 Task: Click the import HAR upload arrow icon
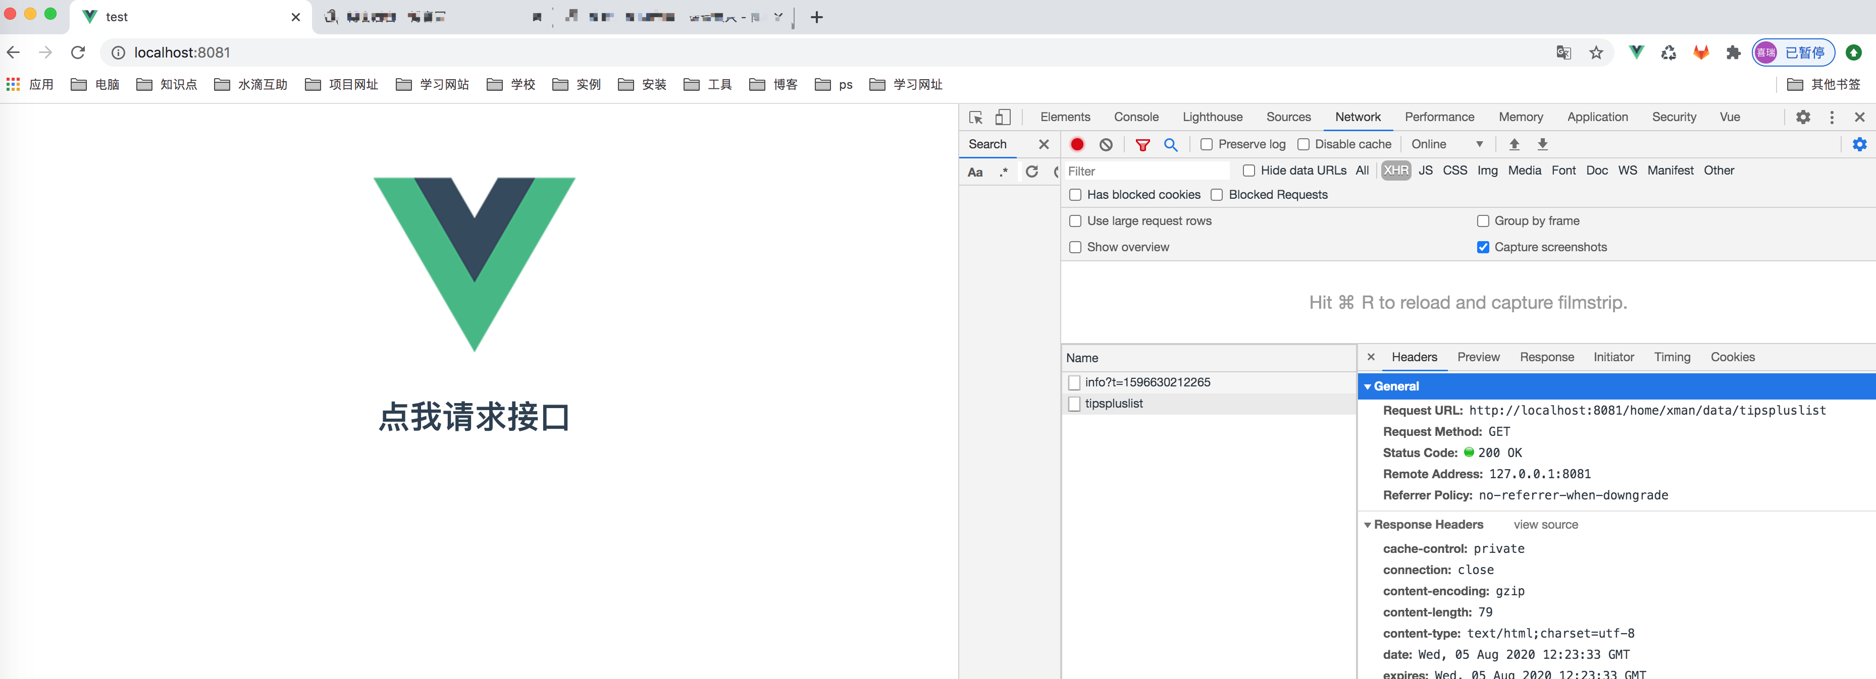coord(1514,144)
